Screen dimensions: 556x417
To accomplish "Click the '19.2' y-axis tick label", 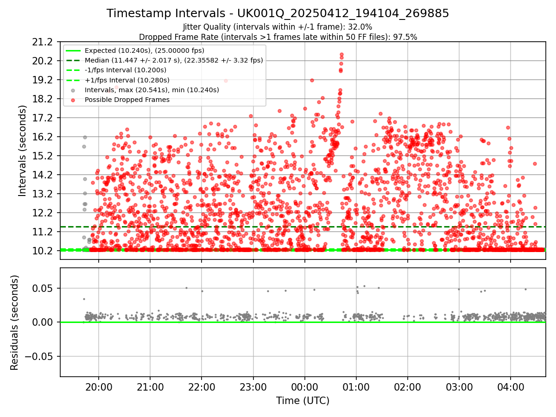I will 43,80.
